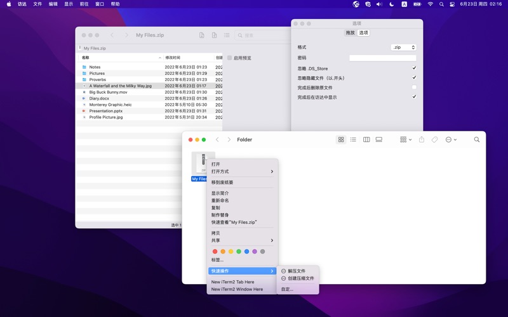Click the tag icon in Folder toolbar
This screenshot has height=317, width=508.
point(434,139)
